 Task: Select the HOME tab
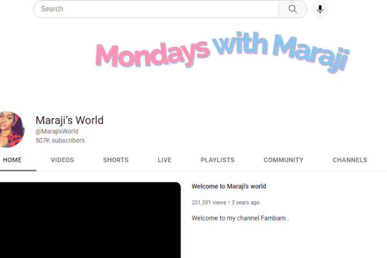(12, 160)
